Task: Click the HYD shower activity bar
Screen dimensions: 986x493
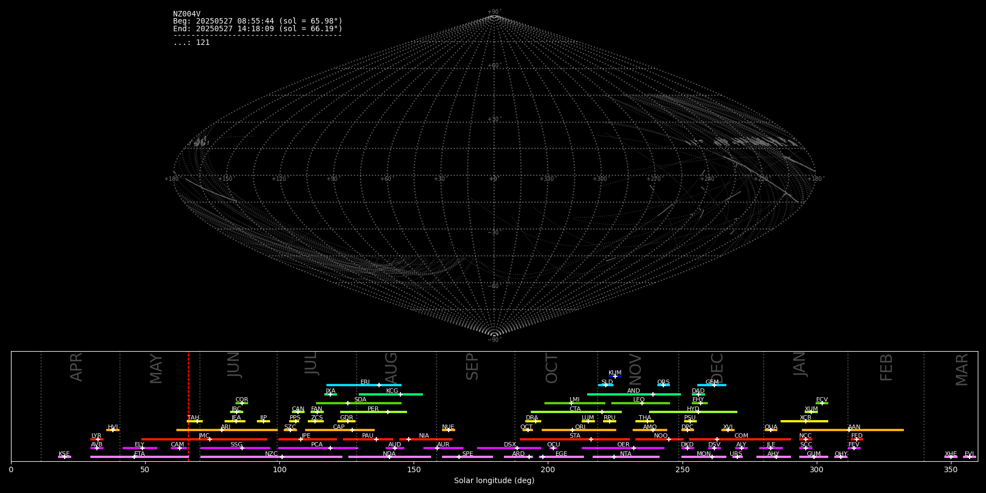Action: pos(693,412)
